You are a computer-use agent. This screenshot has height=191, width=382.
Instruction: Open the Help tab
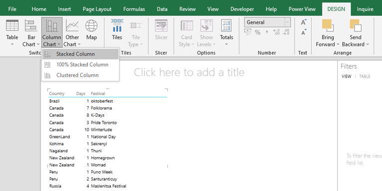pyautogui.click(x=271, y=9)
